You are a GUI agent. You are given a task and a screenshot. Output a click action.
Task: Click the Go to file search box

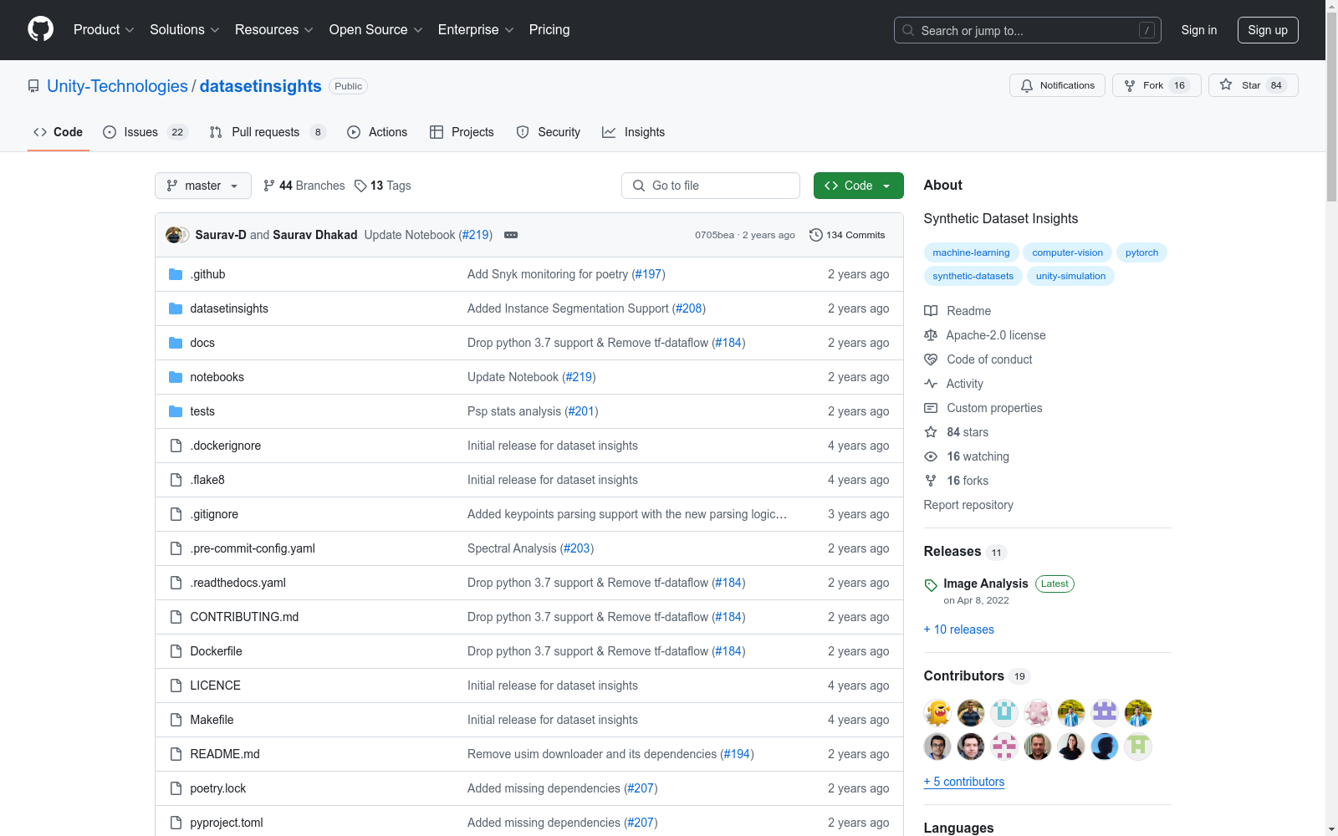711,186
